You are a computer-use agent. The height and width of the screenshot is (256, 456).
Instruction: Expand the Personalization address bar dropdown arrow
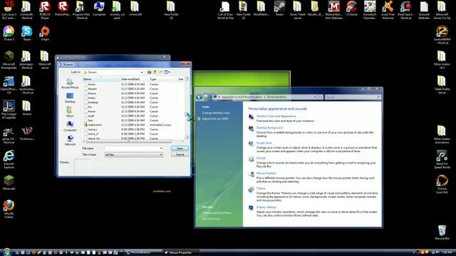click(x=315, y=97)
